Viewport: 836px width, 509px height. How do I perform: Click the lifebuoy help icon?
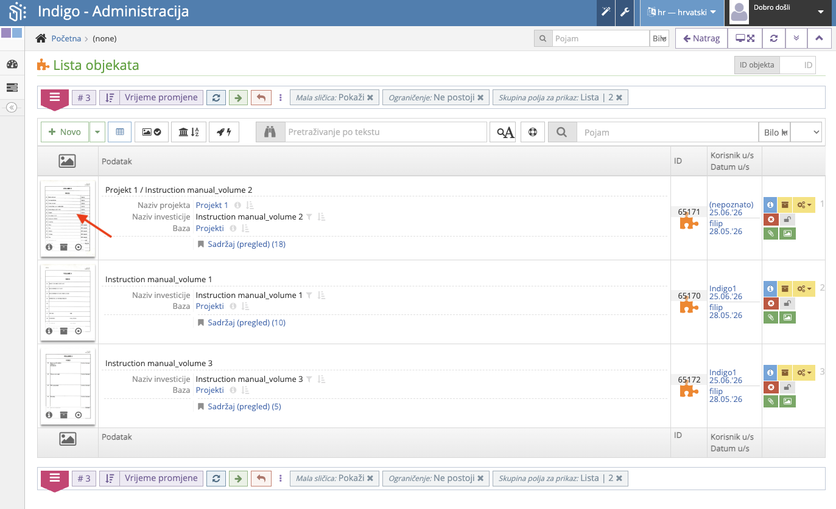[533, 132]
